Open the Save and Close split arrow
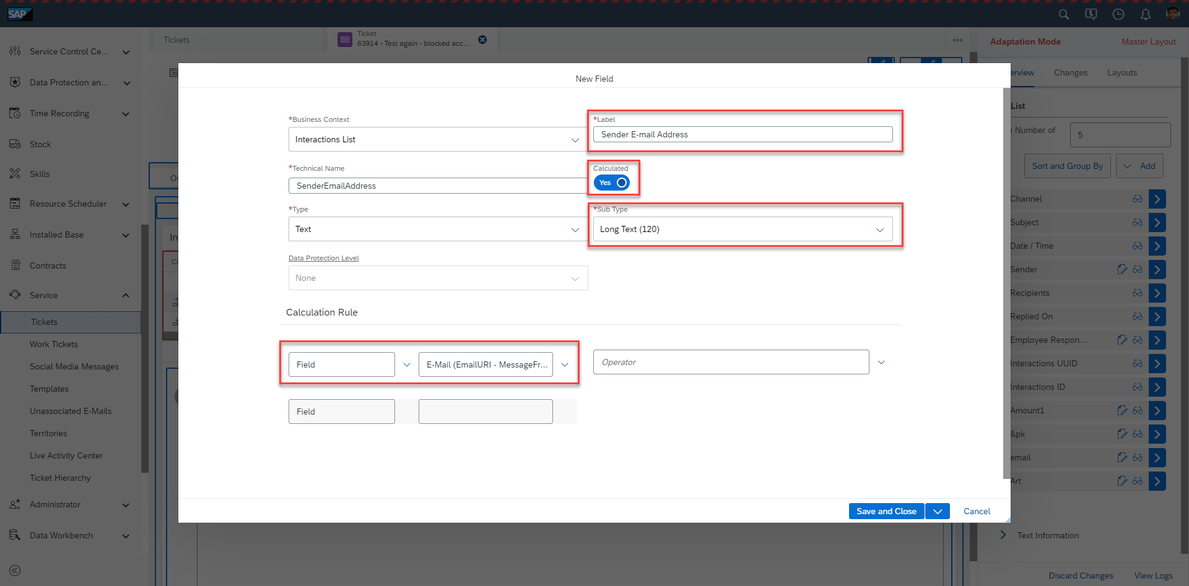 (938, 511)
